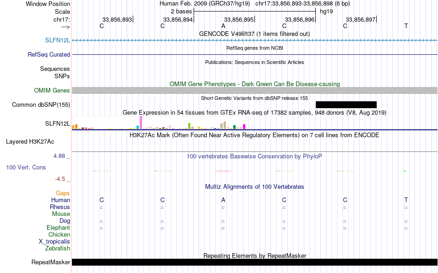Click the SLFN12L gene label in GENCODE track
Screen dimensions: 438x273
[x=58, y=40]
